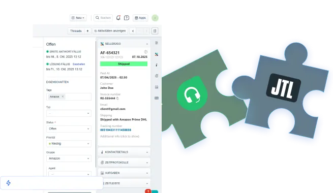Open the sliders settings icon in sidebar
The height and width of the screenshot is (193, 333).
[x=157, y=43]
